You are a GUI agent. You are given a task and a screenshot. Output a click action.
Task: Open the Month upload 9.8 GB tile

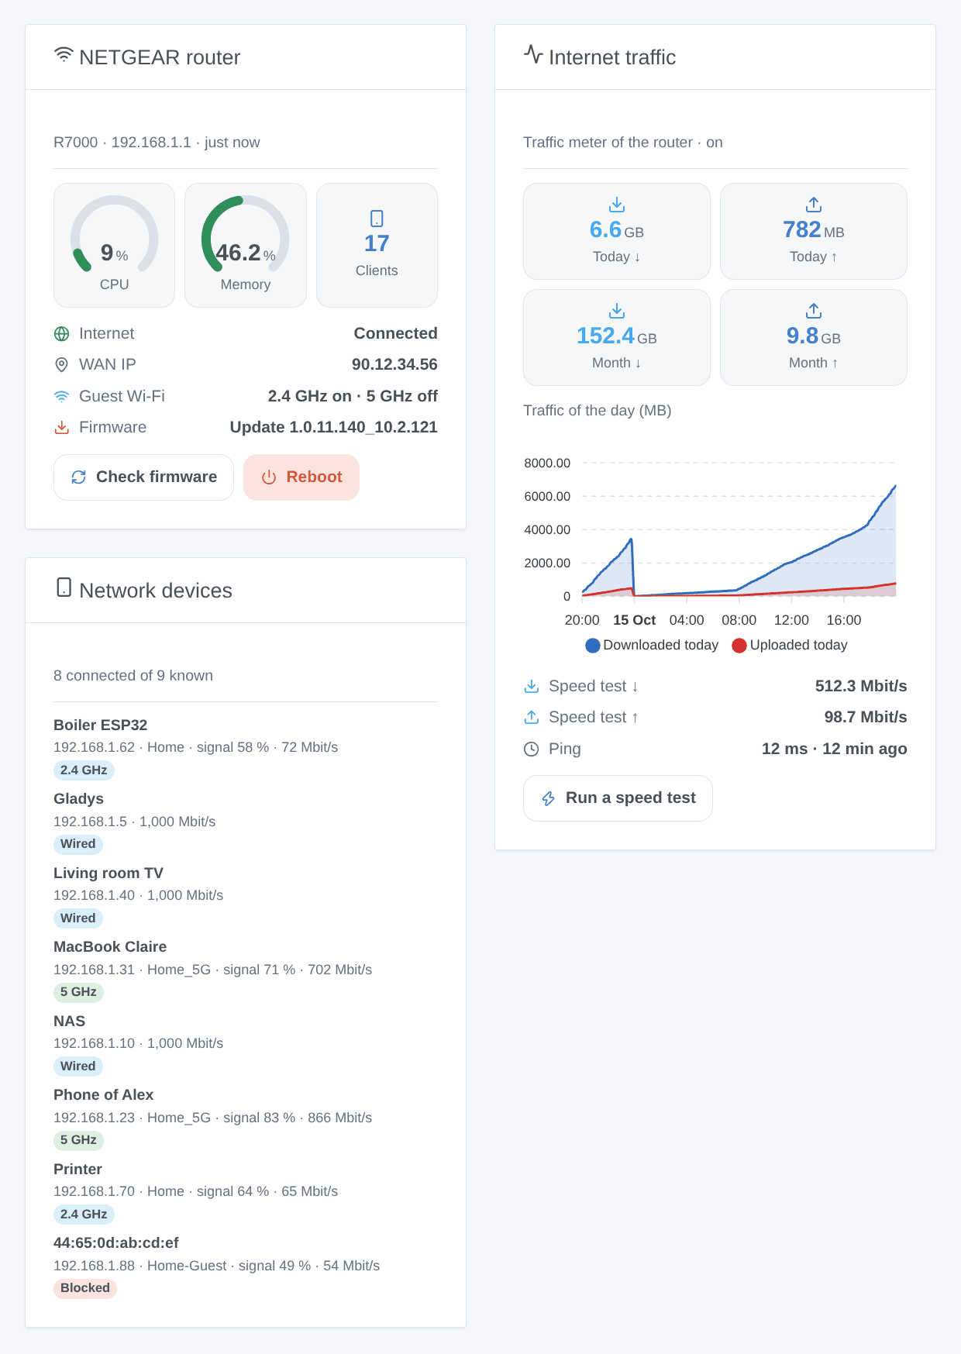pos(814,337)
